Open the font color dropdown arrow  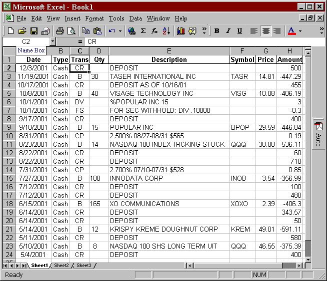300,31
